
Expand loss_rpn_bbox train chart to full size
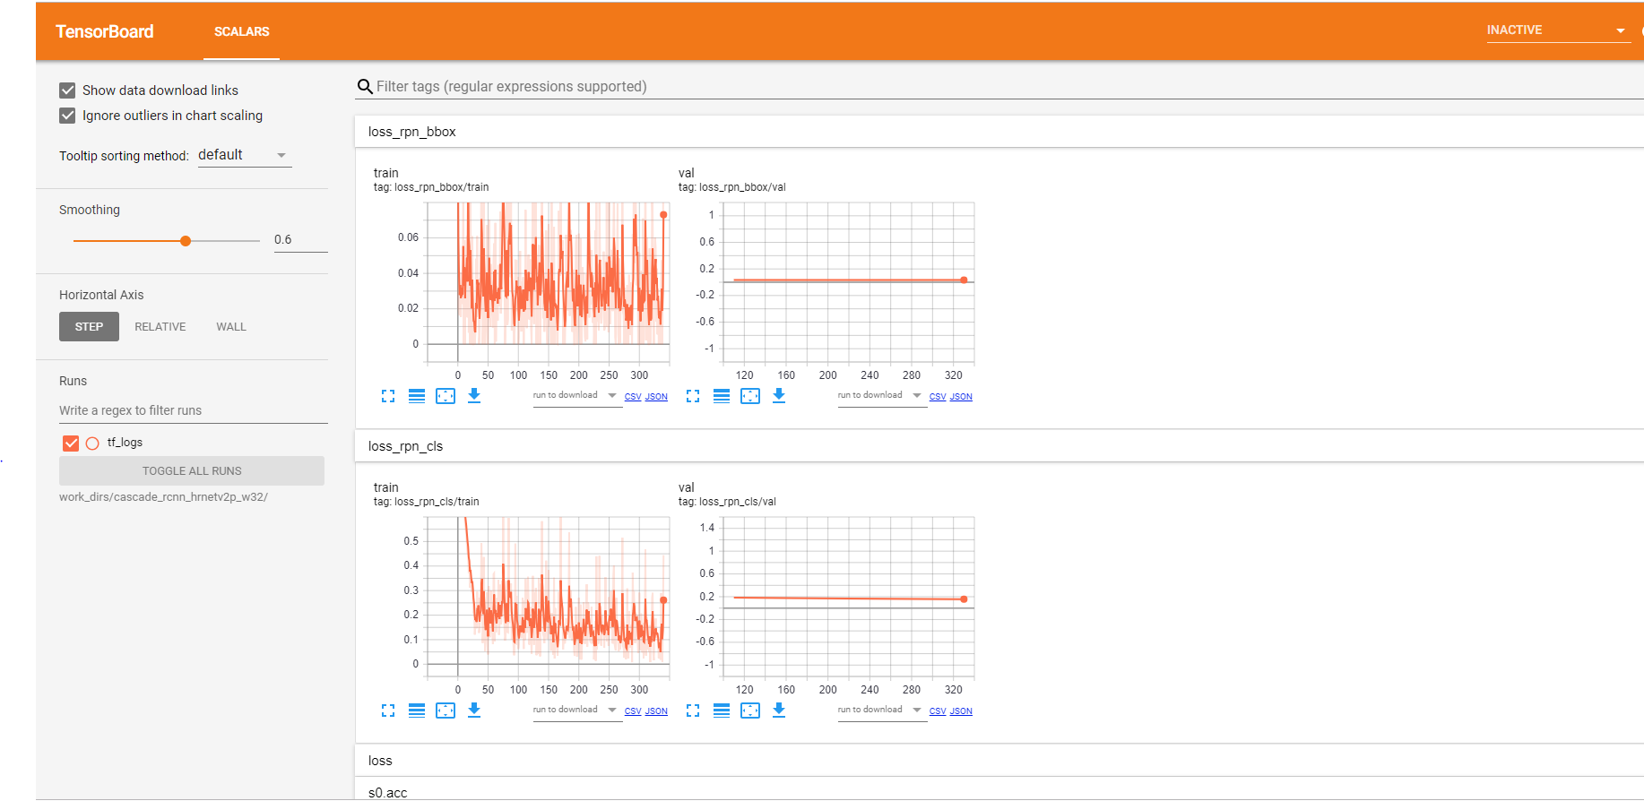click(x=388, y=396)
